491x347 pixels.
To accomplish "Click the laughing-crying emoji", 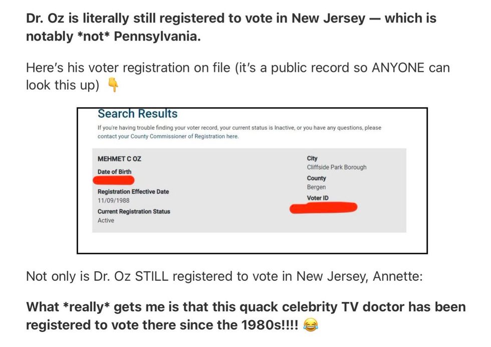I will [311, 325].
